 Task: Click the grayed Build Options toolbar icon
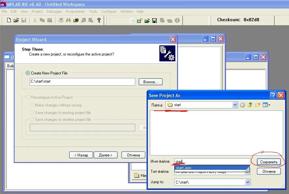(x=162, y=21)
